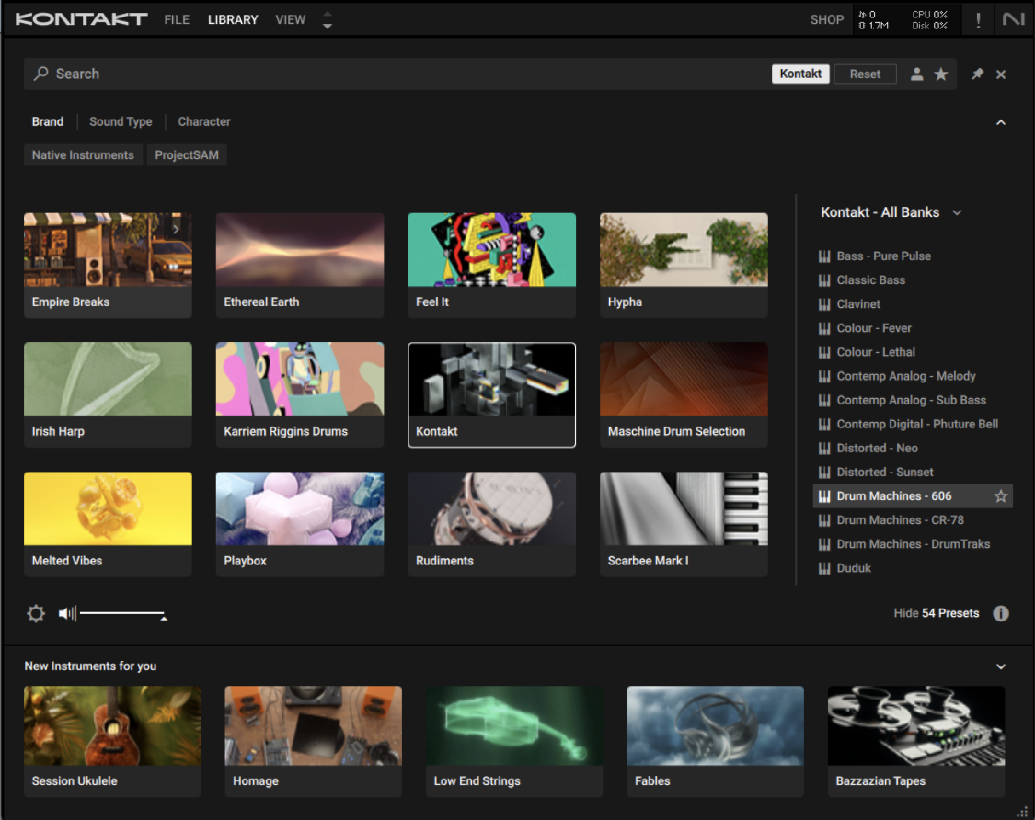Click the magnifier search icon
This screenshot has width=1035, height=820.
40,74
